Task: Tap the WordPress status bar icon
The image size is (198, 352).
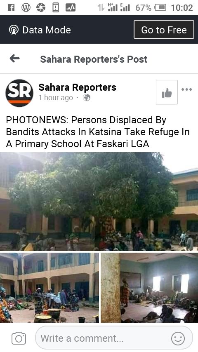Action: click(26, 8)
